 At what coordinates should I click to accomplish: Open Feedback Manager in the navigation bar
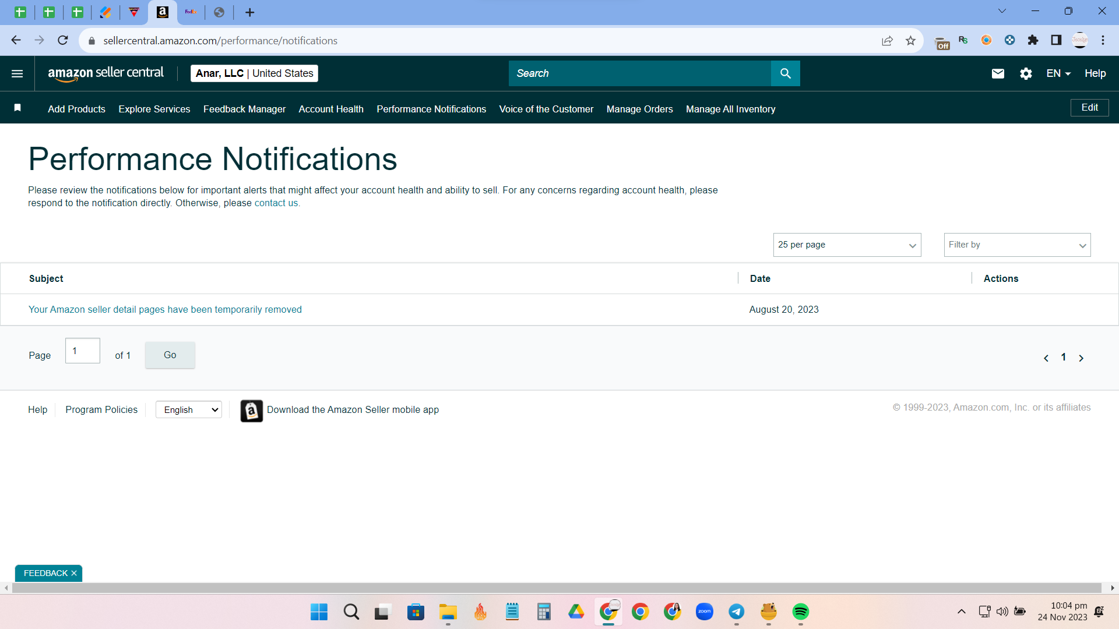244,109
